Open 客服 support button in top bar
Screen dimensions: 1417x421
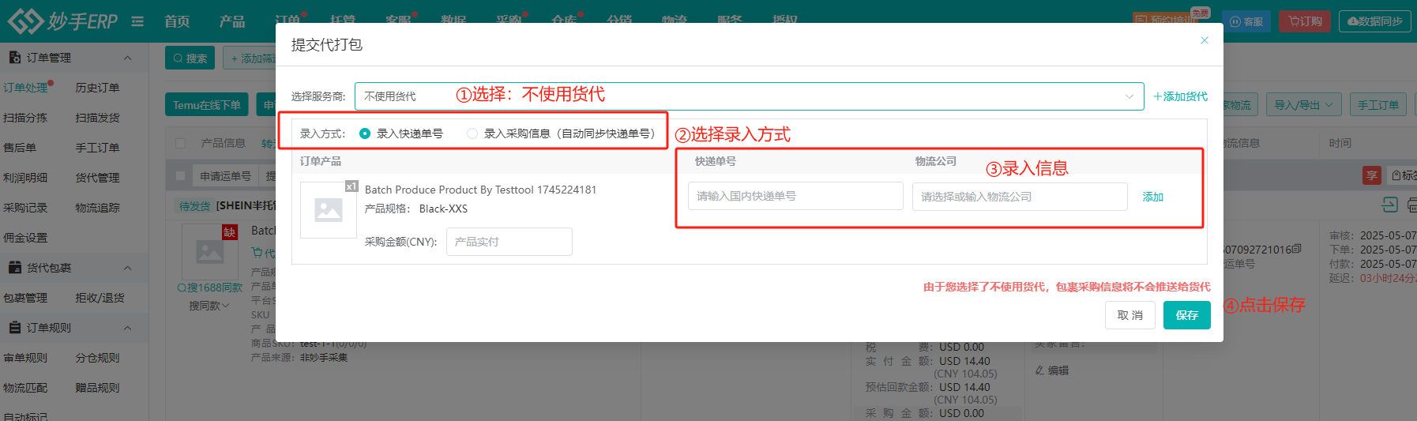tap(1246, 21)
